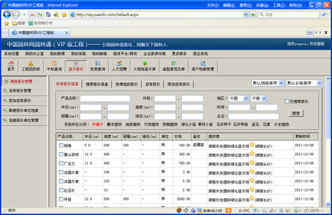Tick the 红豆杉 row checkbox
332x215 pixels.
[61, 190]
